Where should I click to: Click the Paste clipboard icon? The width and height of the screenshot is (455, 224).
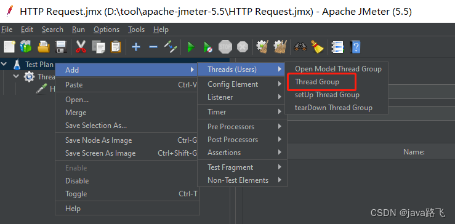tap(116, 46)
